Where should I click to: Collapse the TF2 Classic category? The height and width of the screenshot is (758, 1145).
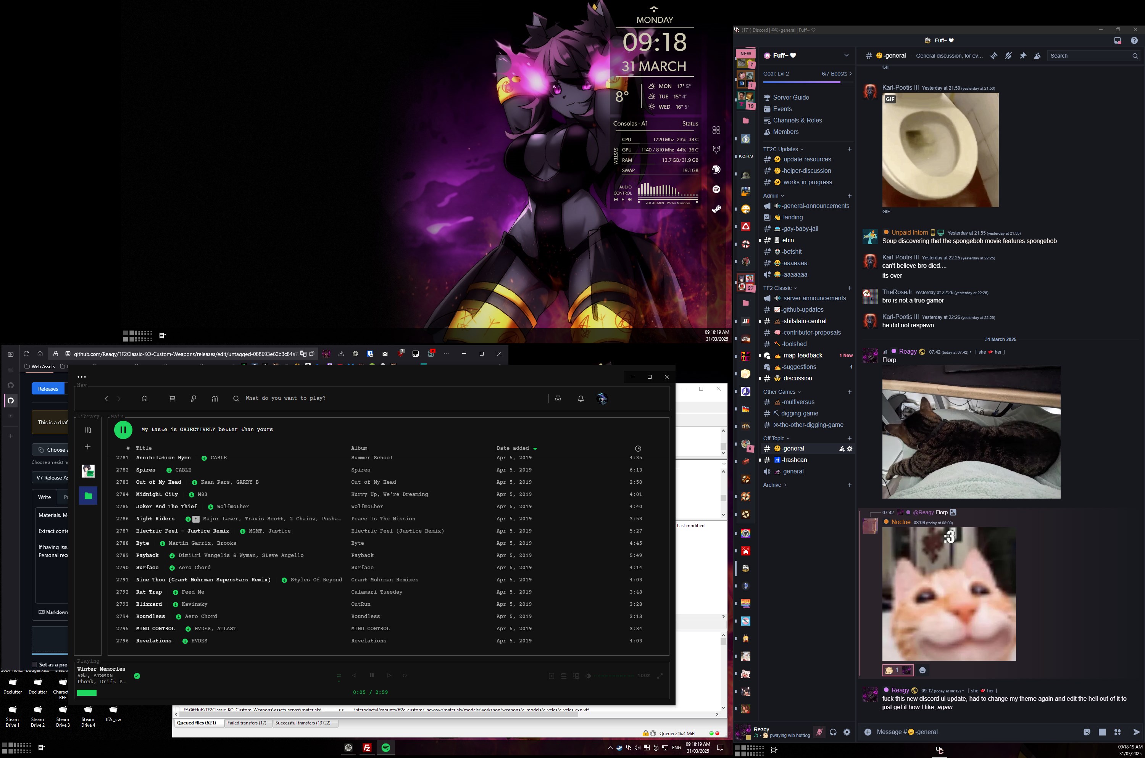779,288
